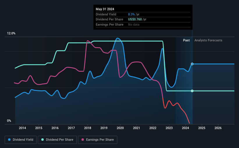239x148 pixels.
Task: Click the 0% y-axis label
Action: pyautogui.click(x=9, y=121)
